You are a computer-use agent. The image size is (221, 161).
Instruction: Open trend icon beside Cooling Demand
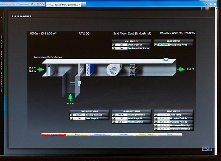(71, 115)
